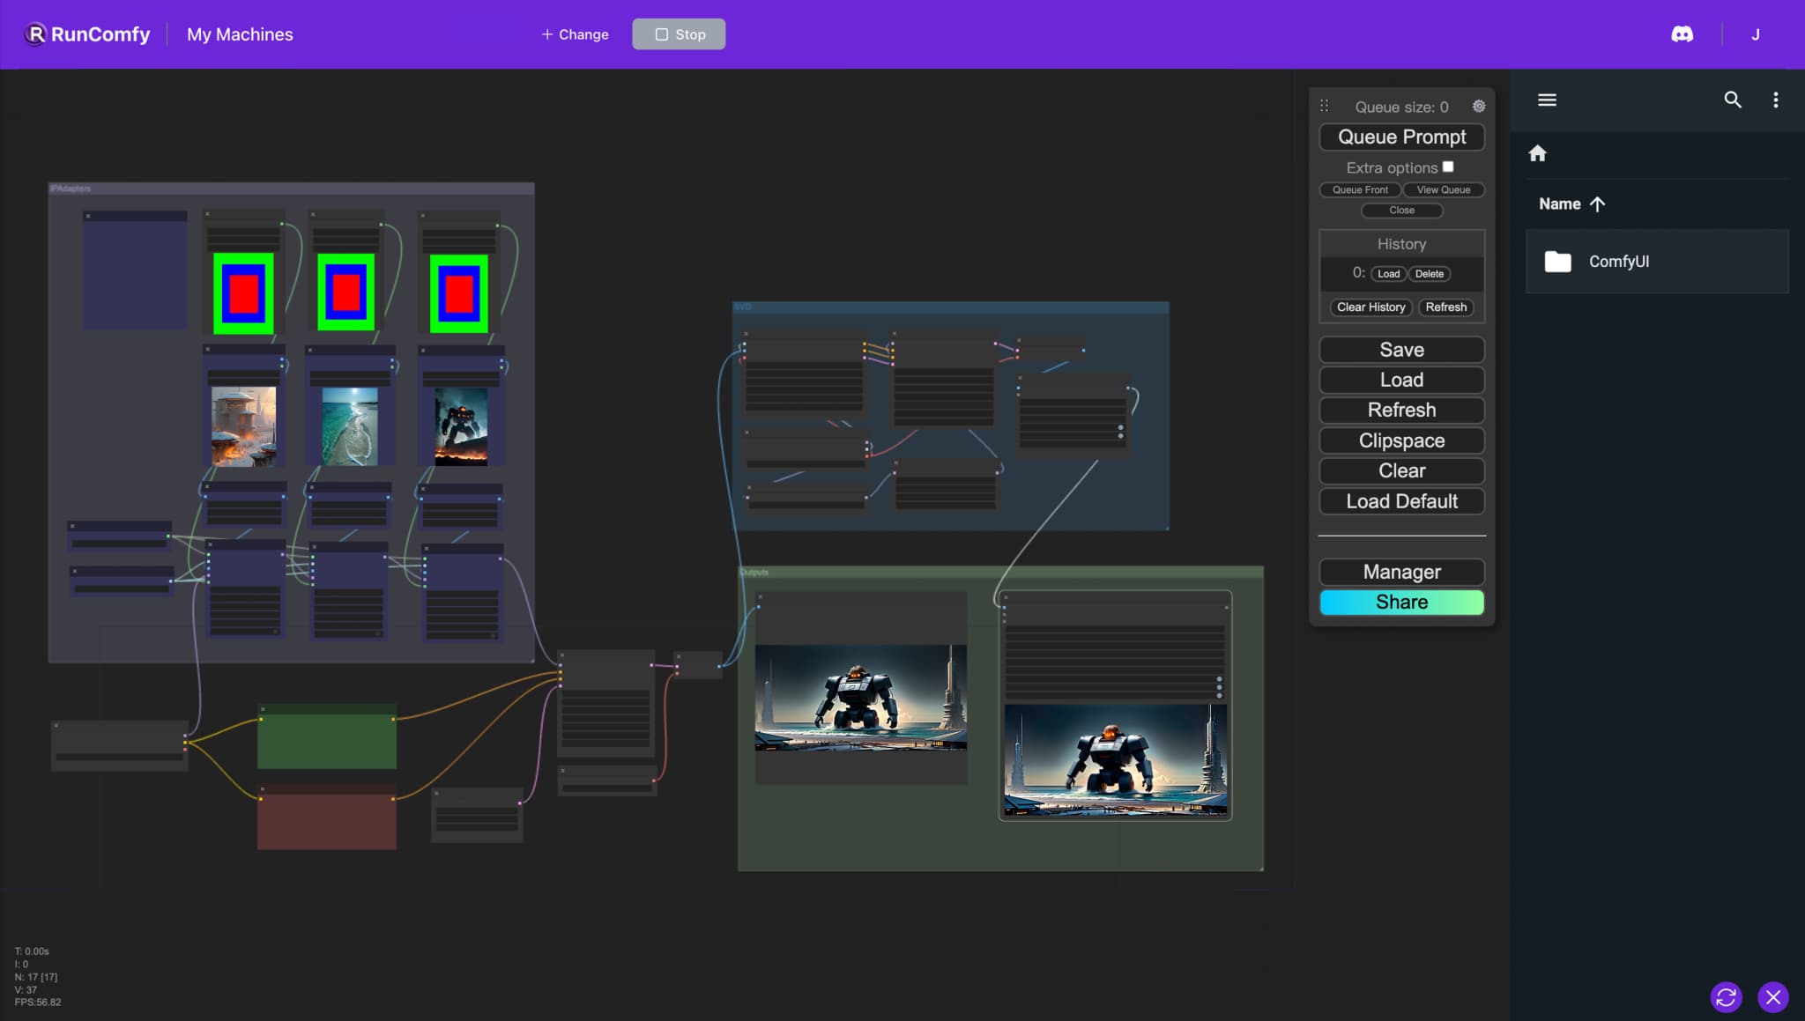The image size is (1805, 1021).
Task: Select the SVD group title bar
Action: 951,307
